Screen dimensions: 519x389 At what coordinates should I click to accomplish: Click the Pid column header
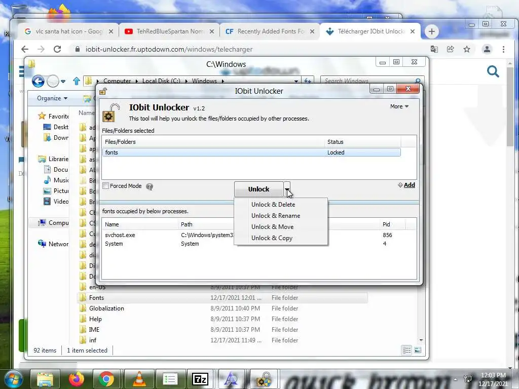[393, 224]
